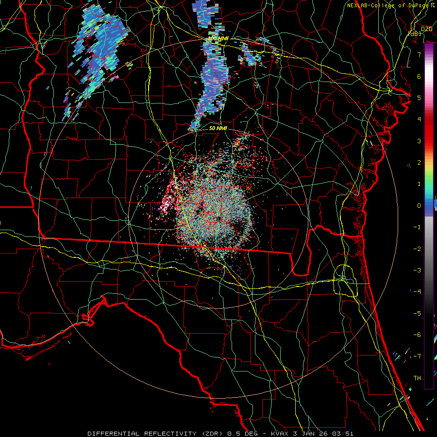Click the white-pink band near 6 dB
Image resolution: width=437 pixels, height=437 pixels.
pyautogui.click(x=429, y=75)
